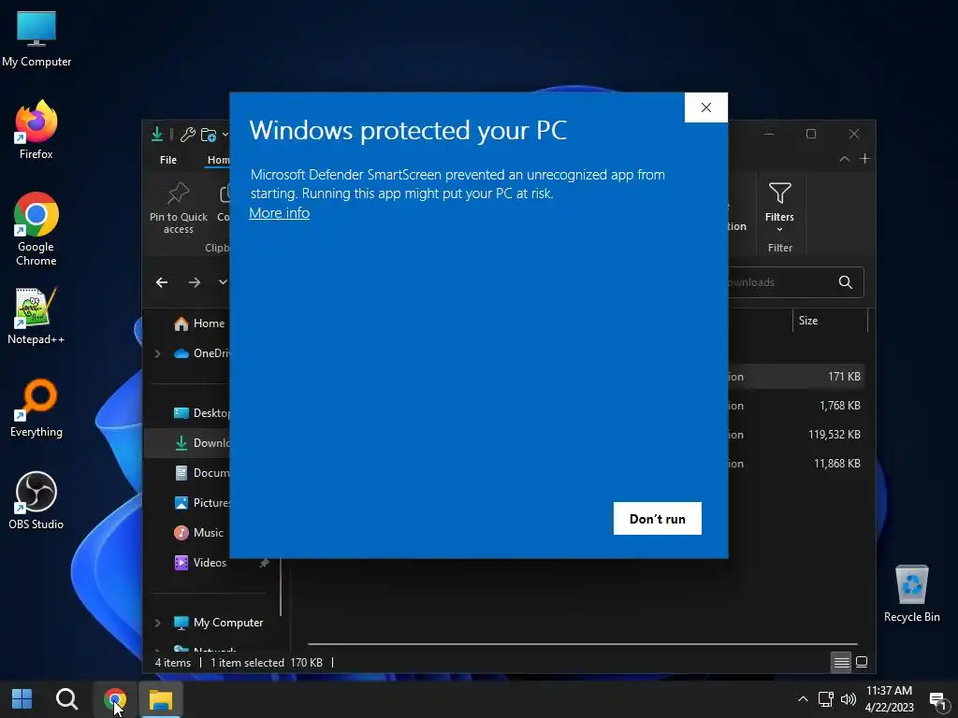Screen dimensions: 958x718
Task: Click the Don't run button
Action: (x=658, y=518)
